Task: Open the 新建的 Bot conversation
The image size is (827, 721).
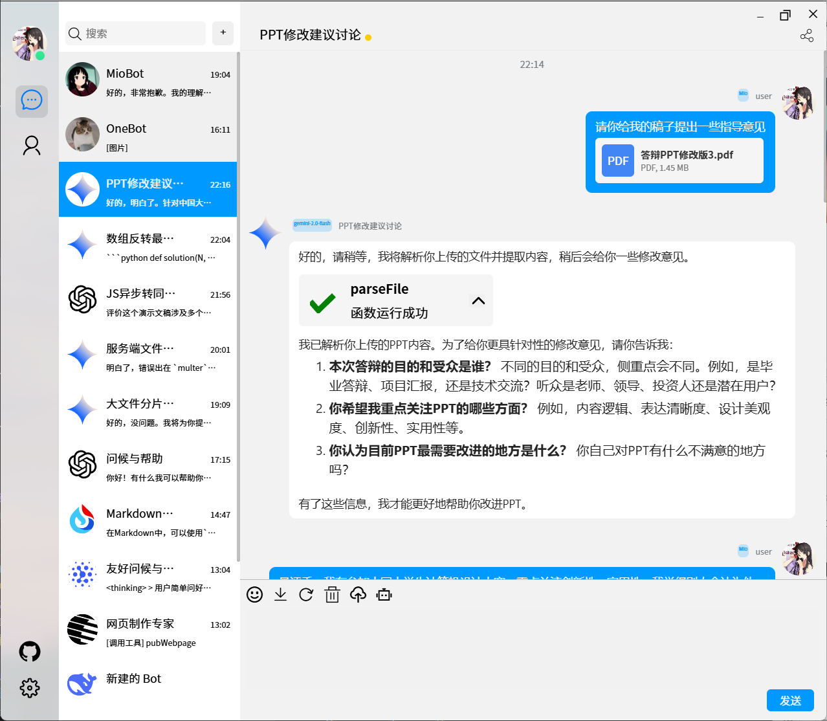Action: pos(148,685)
